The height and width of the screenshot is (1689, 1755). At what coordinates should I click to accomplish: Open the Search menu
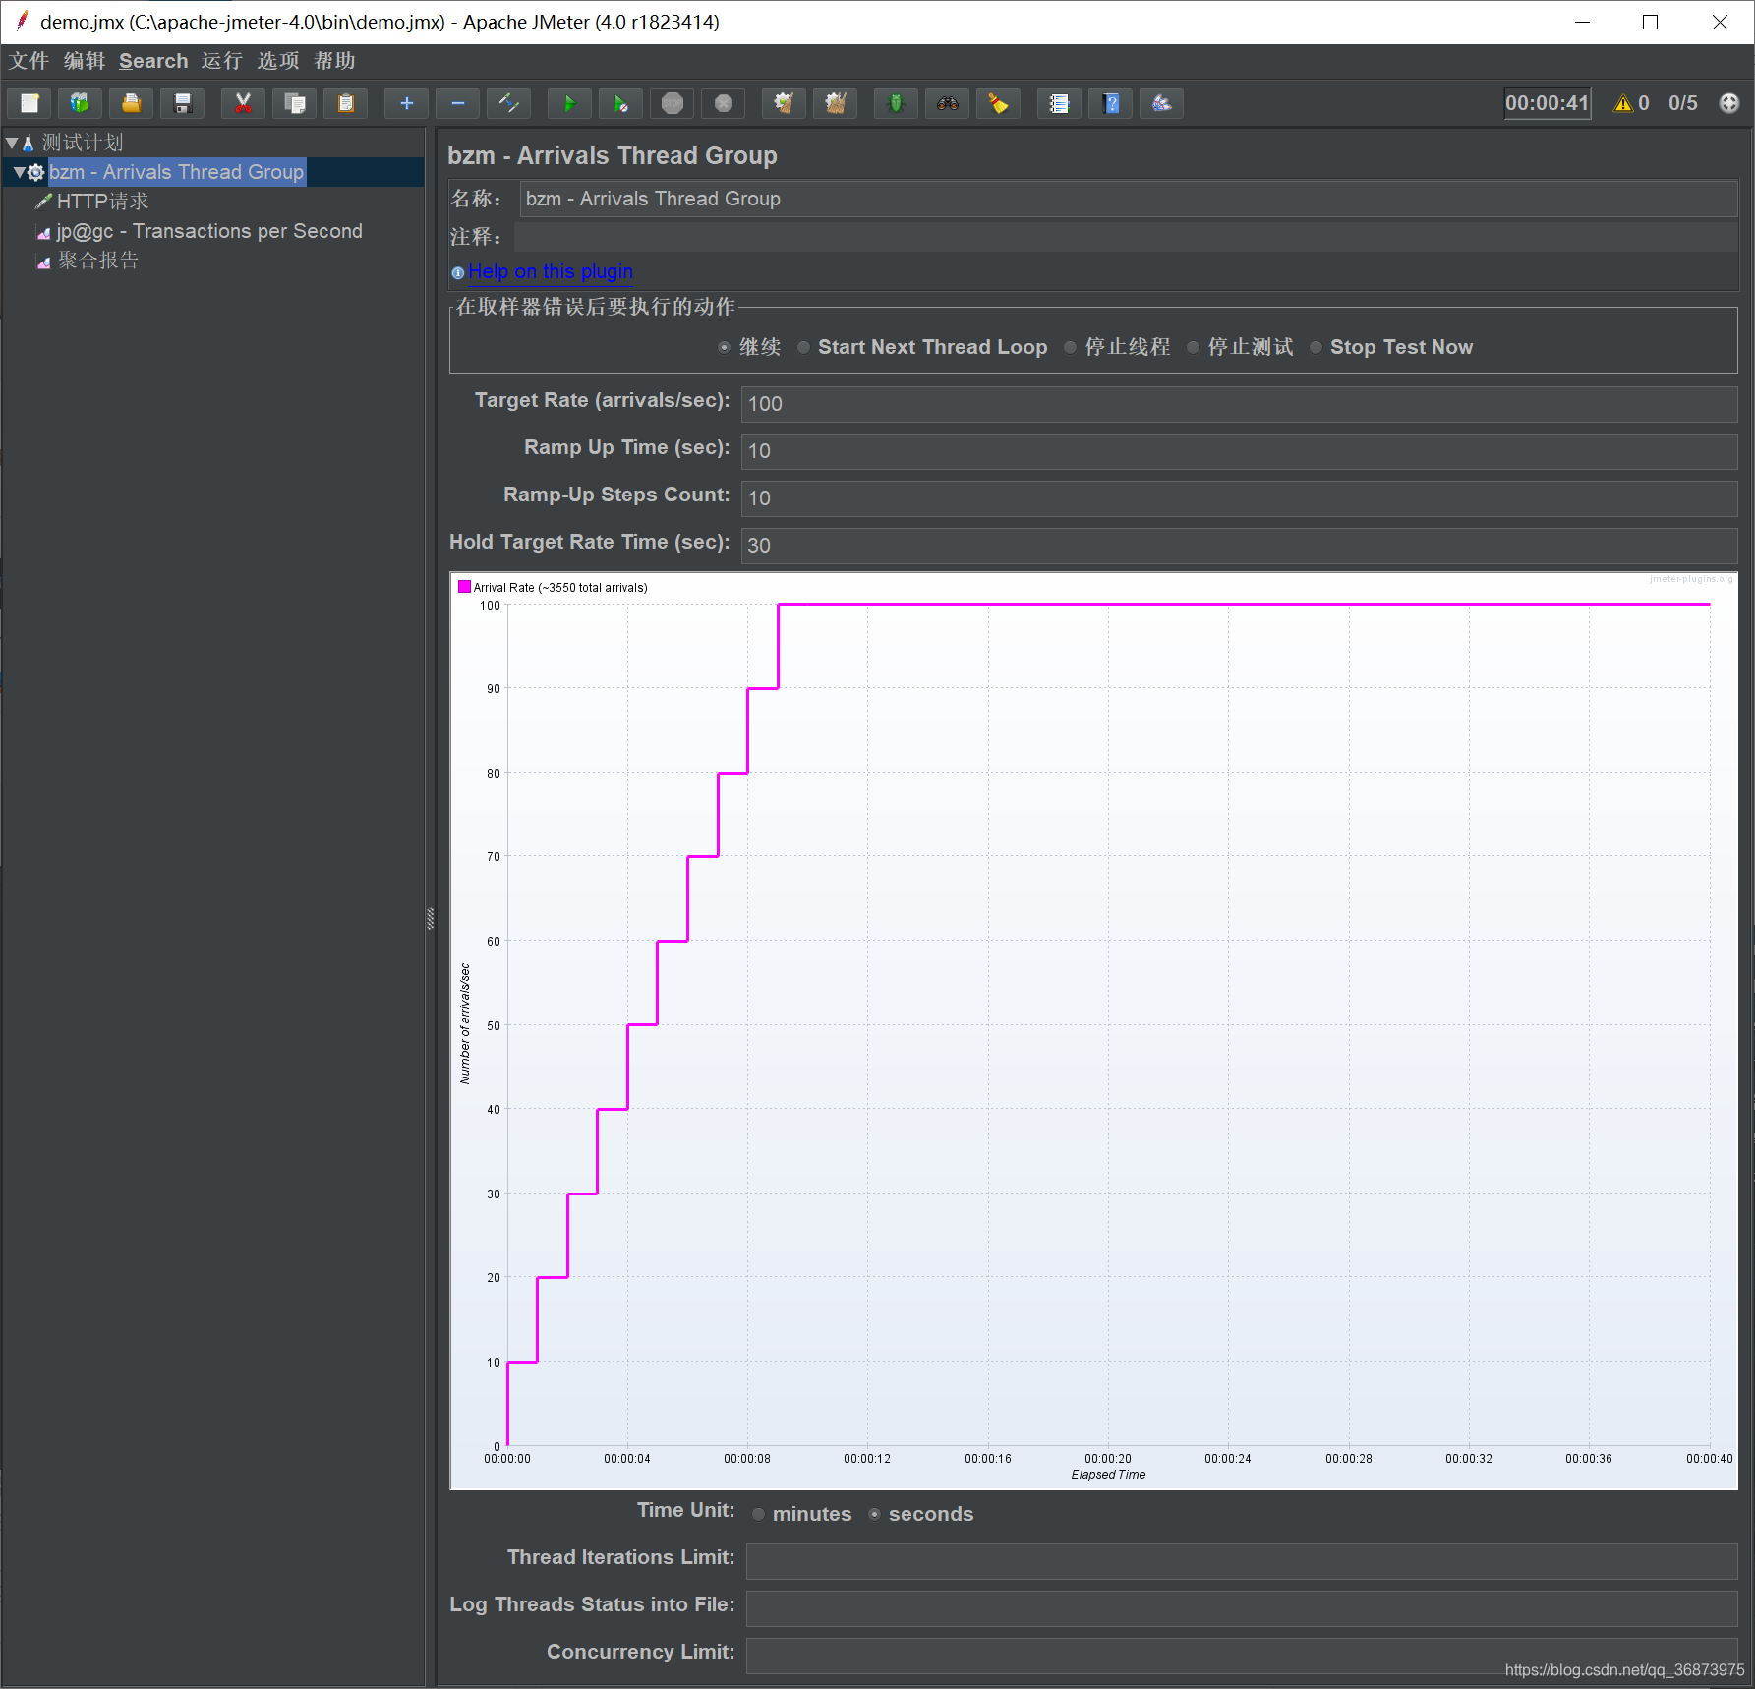coord(153,61)
